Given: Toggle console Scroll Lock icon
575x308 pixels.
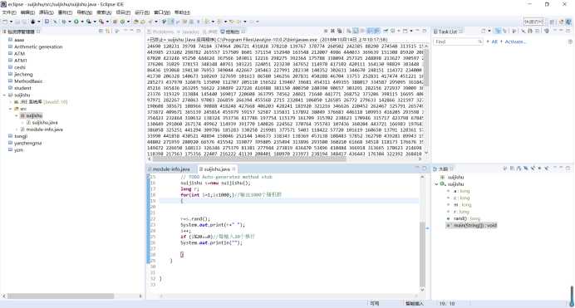Looking at the screenshot, I should pos(355,31).
